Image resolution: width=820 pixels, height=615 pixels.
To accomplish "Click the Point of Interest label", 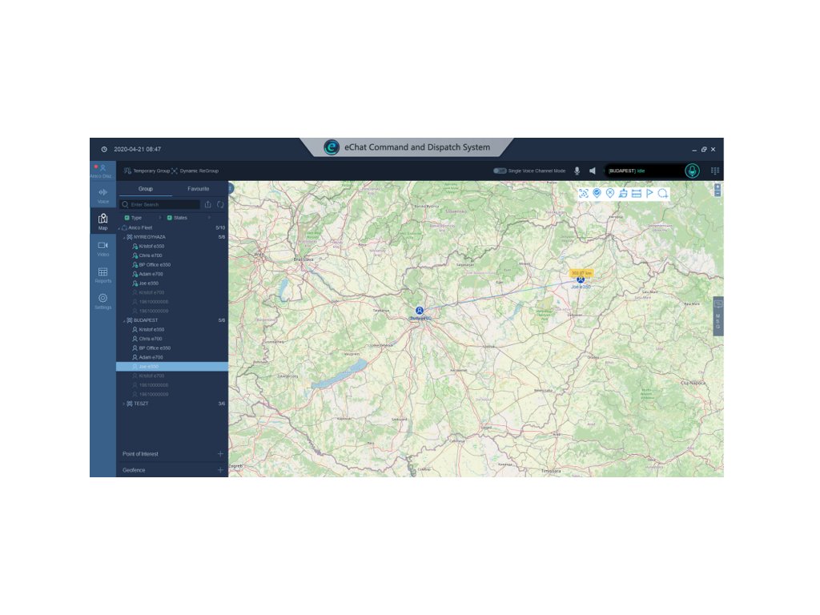I will tap(140, 454).
